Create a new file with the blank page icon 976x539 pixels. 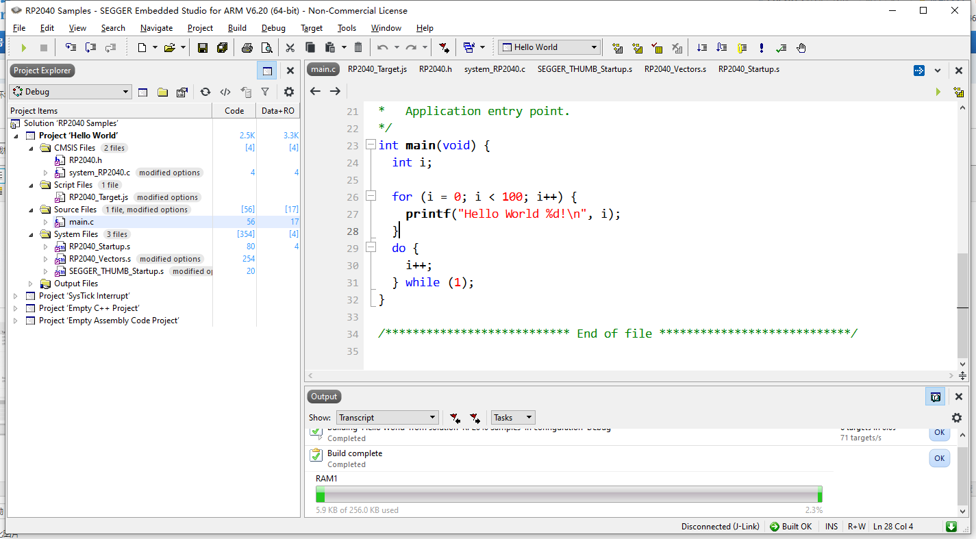click(x=142, y=47)
